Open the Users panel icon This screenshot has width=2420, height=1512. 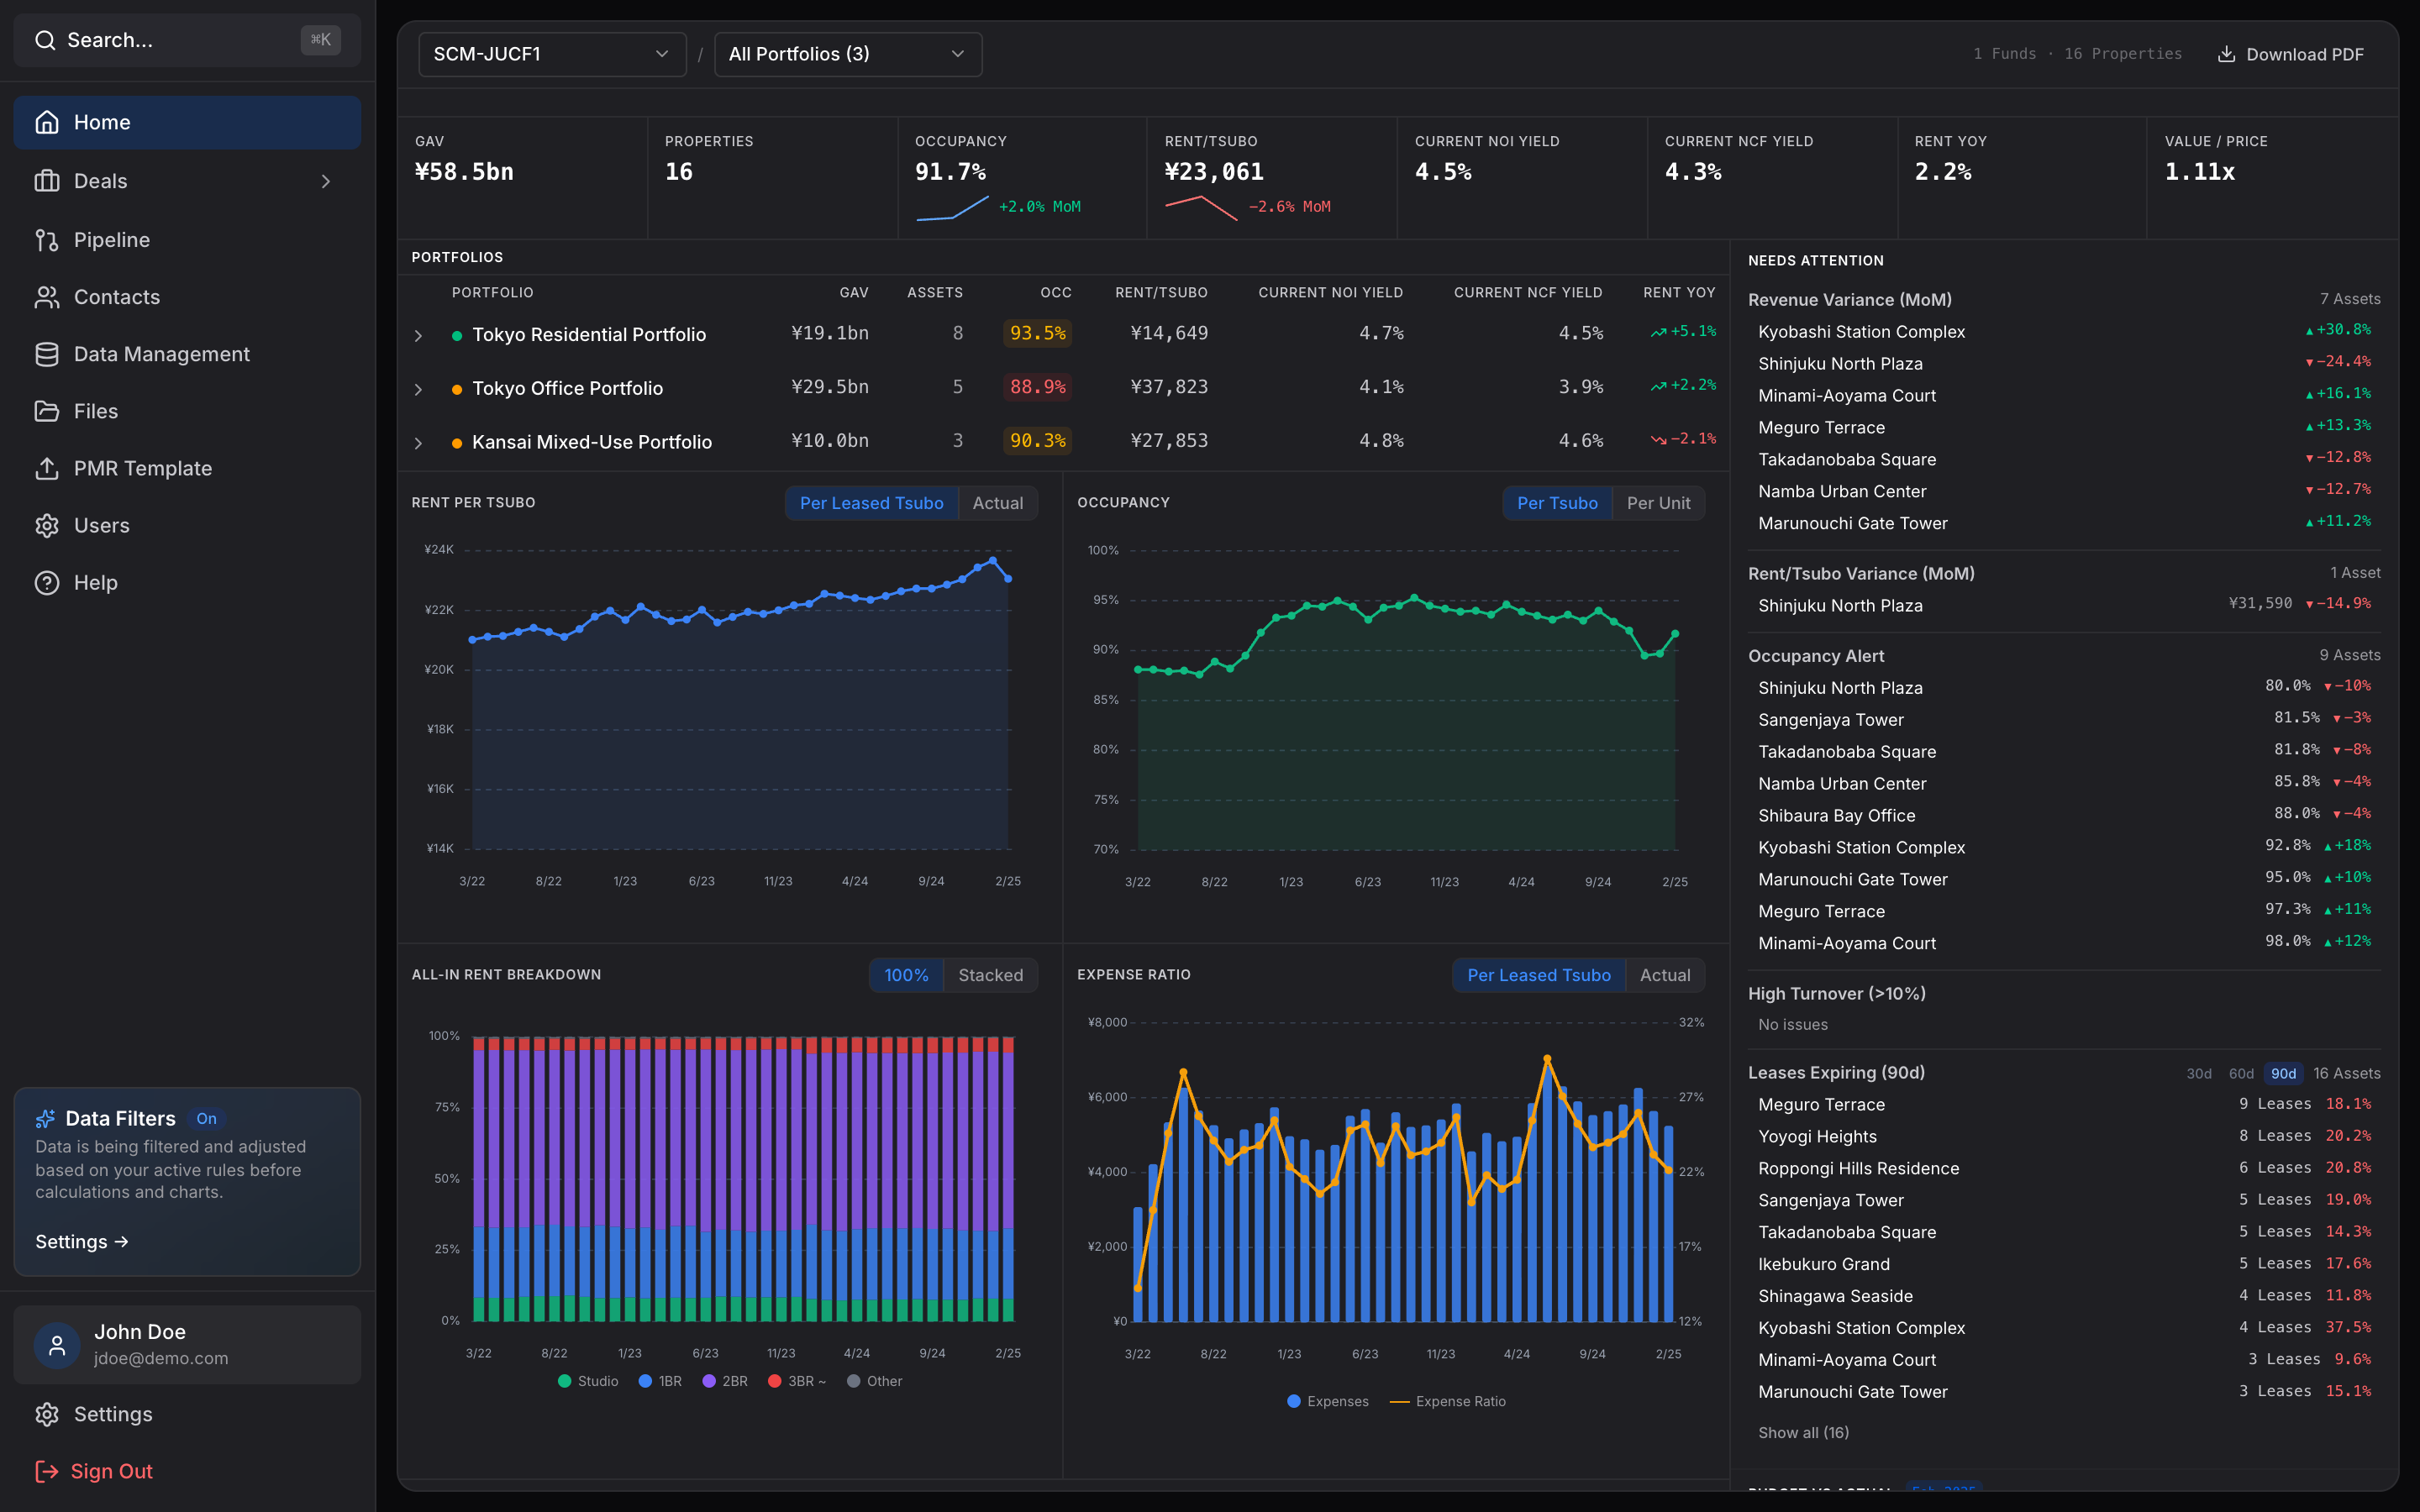47,524
